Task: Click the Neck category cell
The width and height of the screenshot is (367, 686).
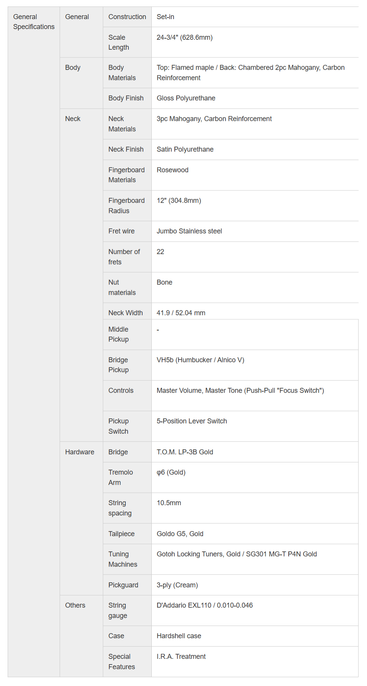Action: pos(73,119)
